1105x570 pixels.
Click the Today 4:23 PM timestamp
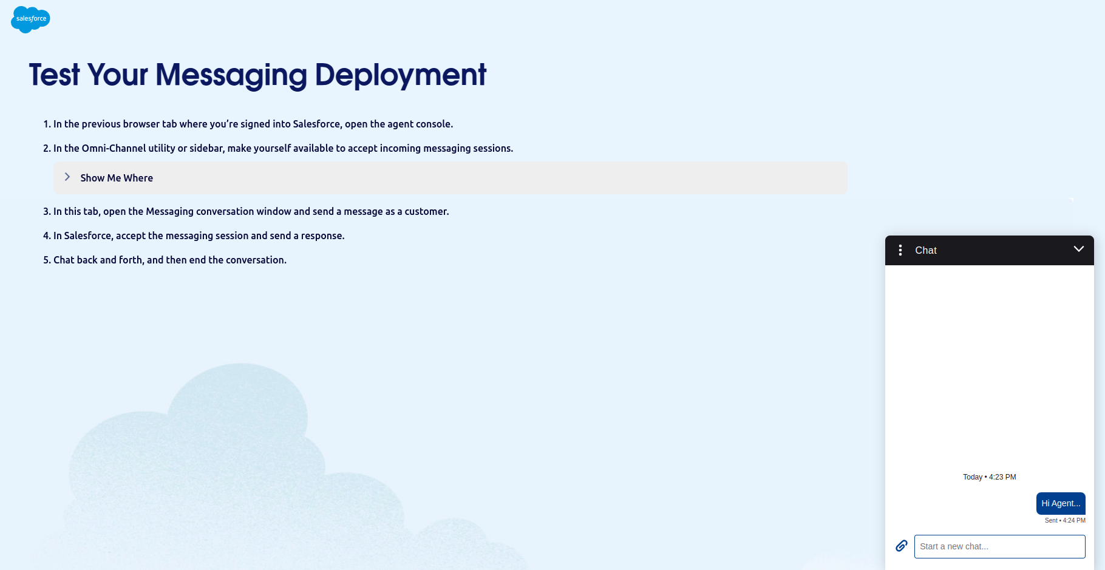point(990,477)
